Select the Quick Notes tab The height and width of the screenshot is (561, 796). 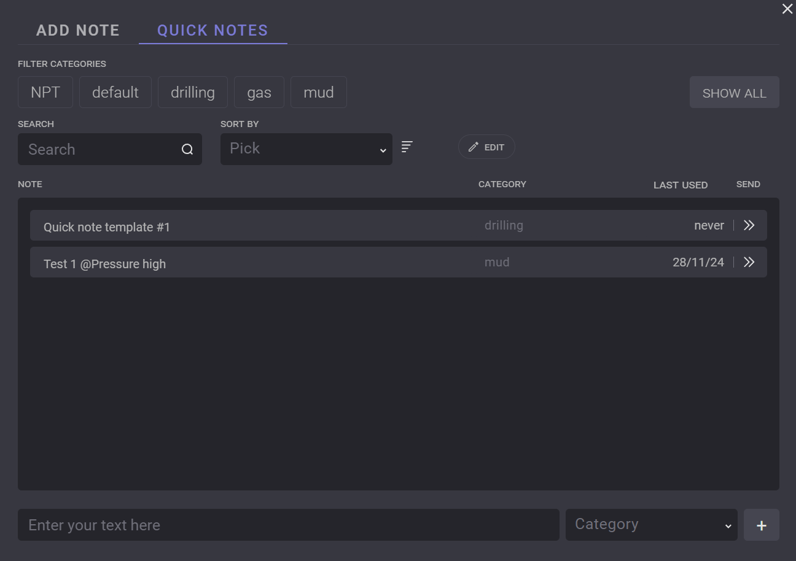click(213, 30)
